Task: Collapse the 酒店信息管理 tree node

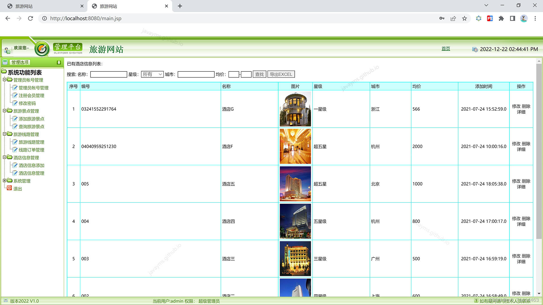Action: pyautogui.click(x=5, y=157)
